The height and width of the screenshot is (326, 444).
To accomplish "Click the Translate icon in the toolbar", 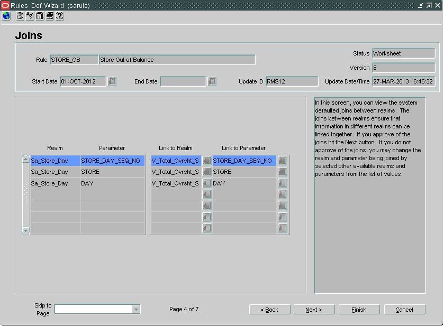I will 30,16.
